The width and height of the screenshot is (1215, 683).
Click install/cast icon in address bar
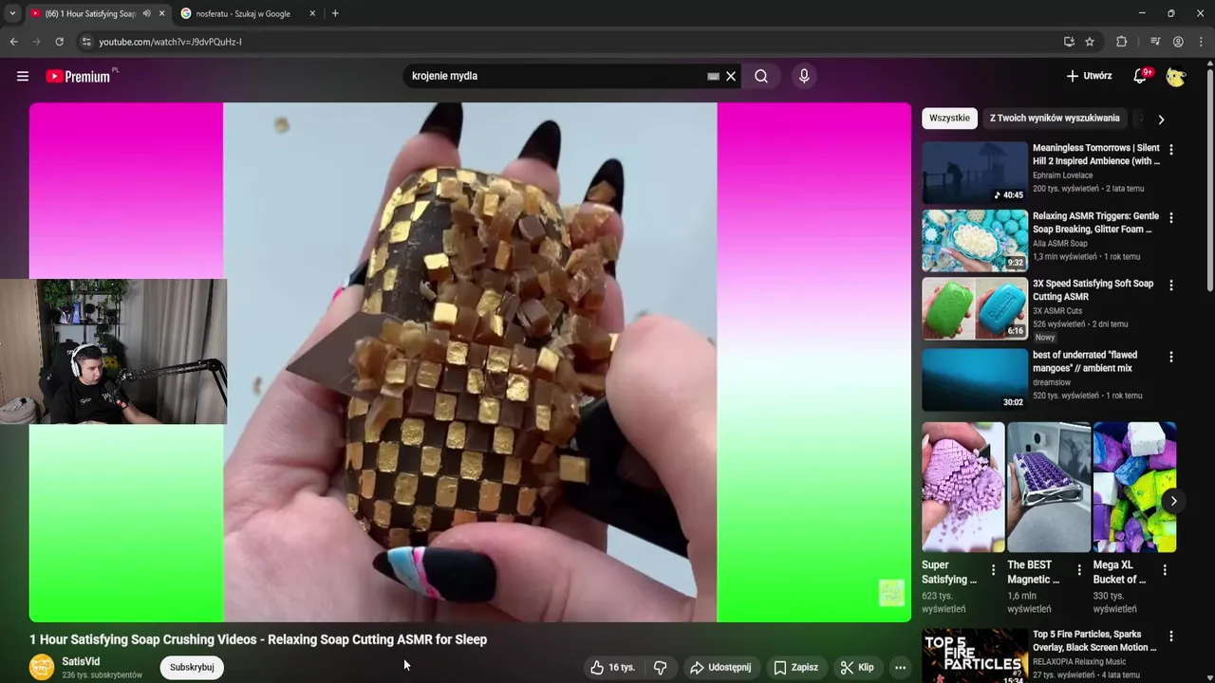(1069, 42)
